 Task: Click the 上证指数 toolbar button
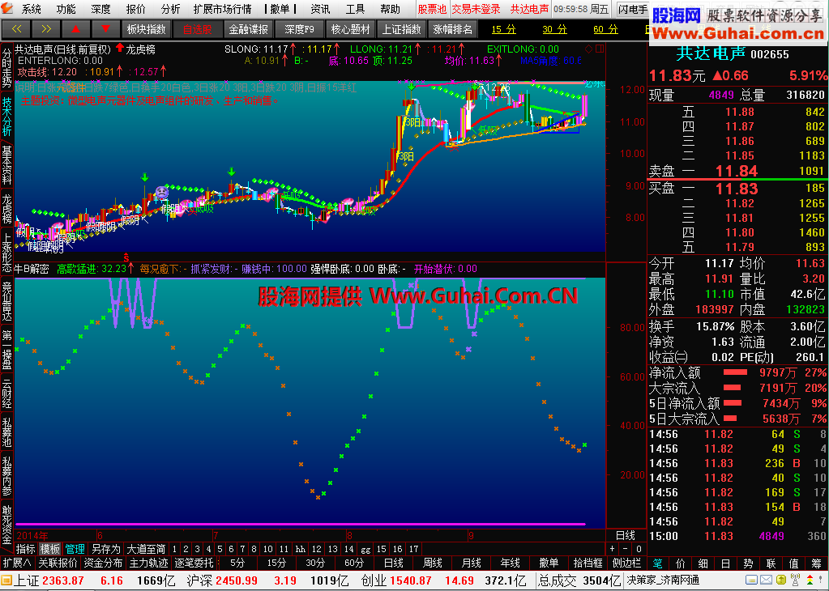coord(401,29)
